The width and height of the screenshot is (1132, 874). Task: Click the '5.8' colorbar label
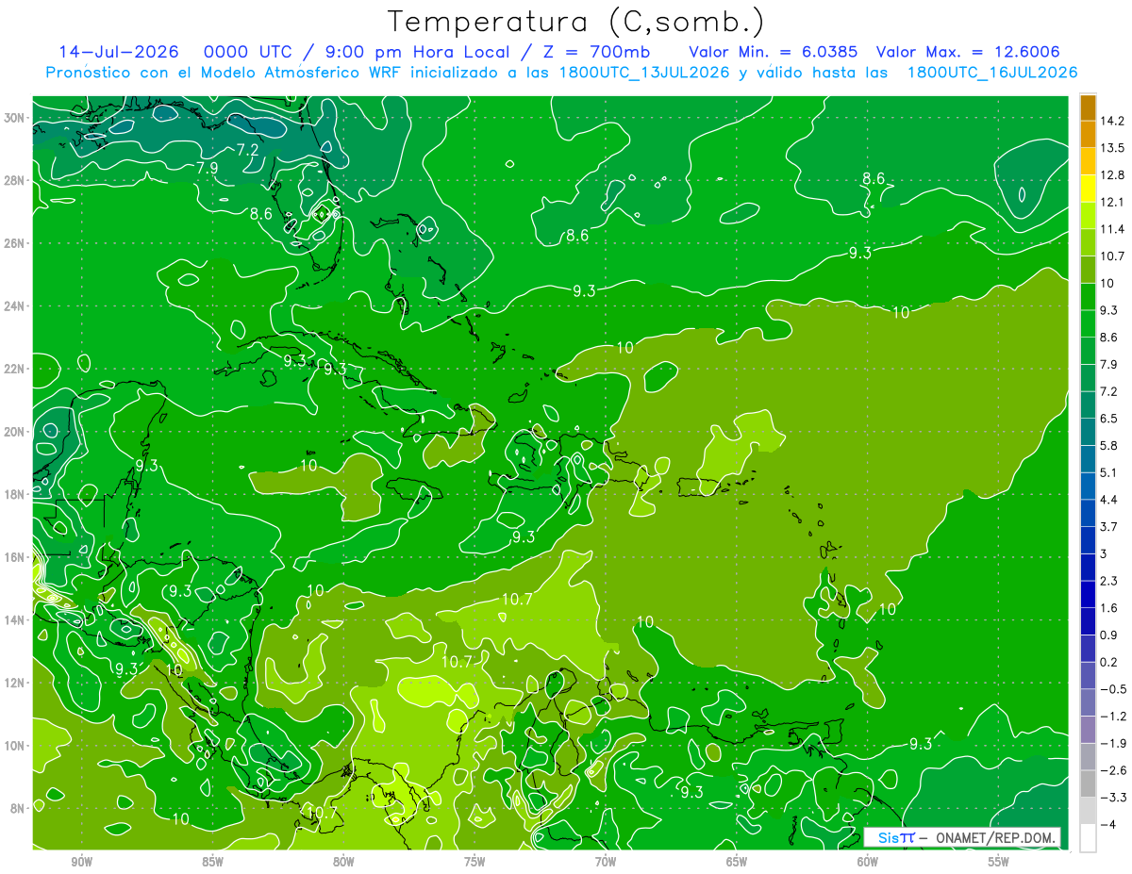coord(1109,445)
